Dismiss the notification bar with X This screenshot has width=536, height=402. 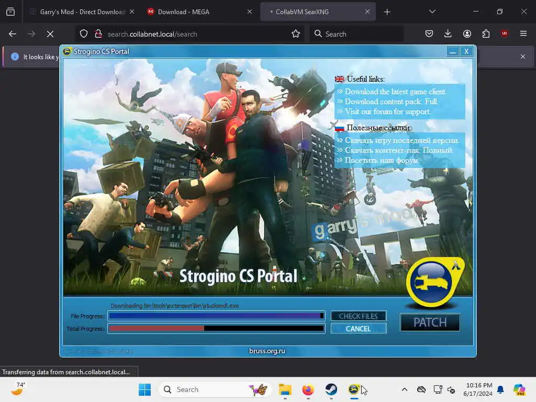tap(523, 57)
